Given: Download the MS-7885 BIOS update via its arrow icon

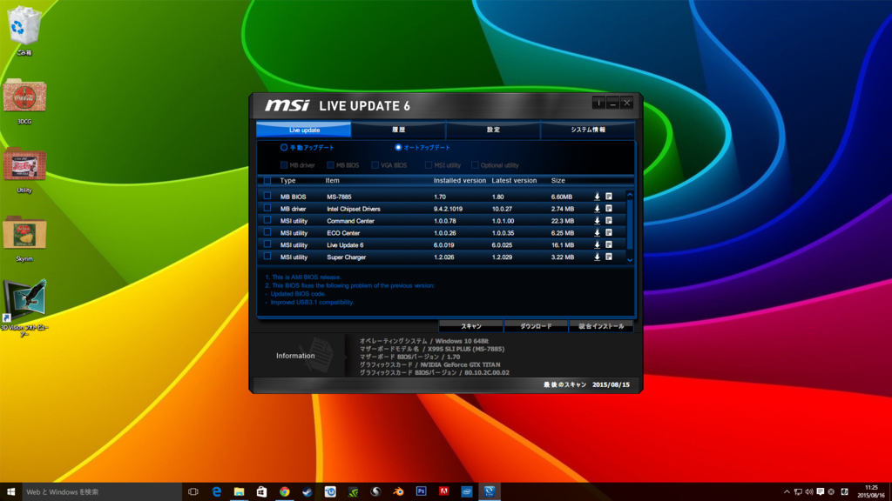Looking at the screenshot, I should [x=597, y=197].
